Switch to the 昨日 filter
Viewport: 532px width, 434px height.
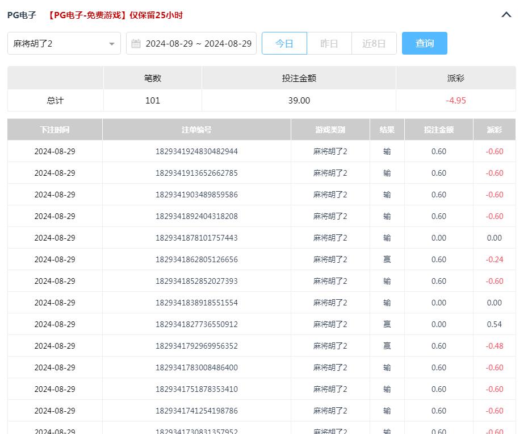[329, 43]
